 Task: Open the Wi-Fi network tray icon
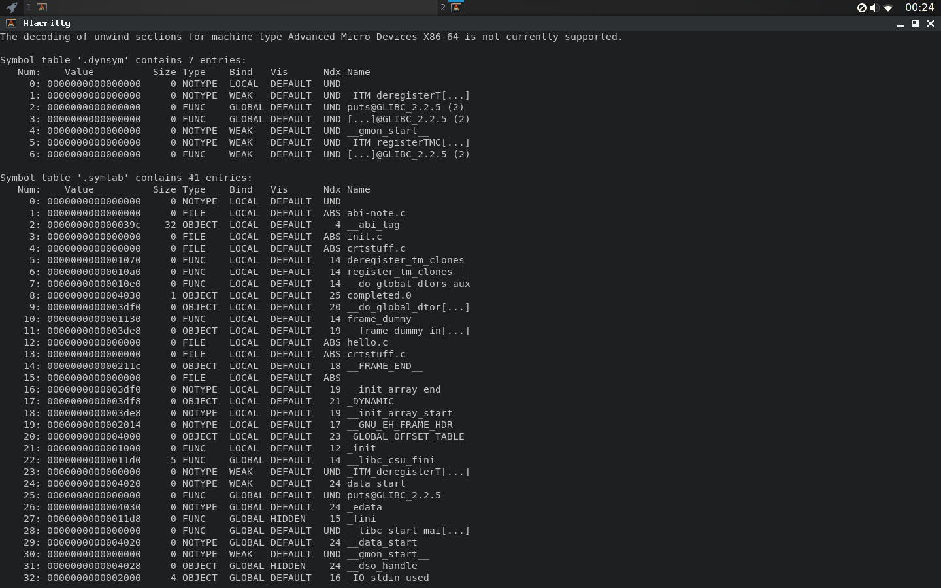pos(888,8)
